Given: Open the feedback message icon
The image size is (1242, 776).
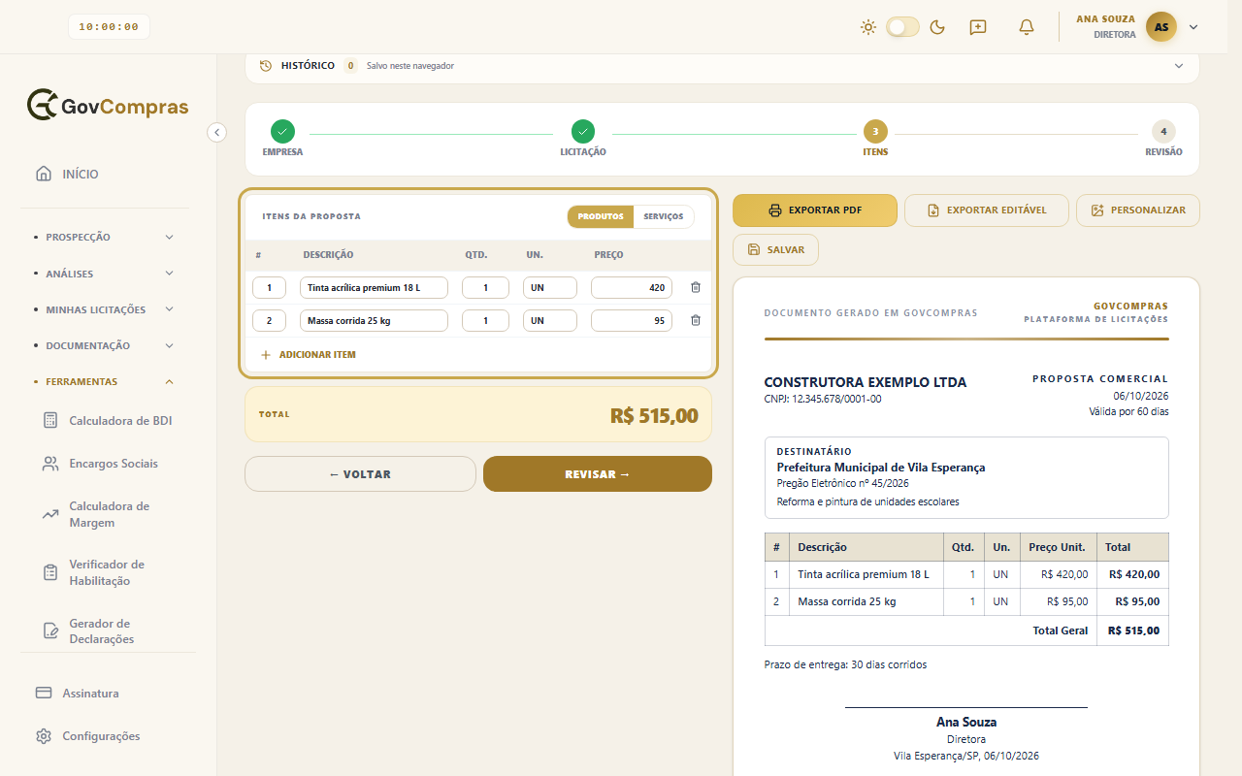Looking at the screenshot, I should [x=978, y=27].
